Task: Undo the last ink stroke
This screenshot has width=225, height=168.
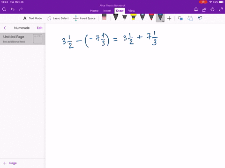Action: [13, 9]
